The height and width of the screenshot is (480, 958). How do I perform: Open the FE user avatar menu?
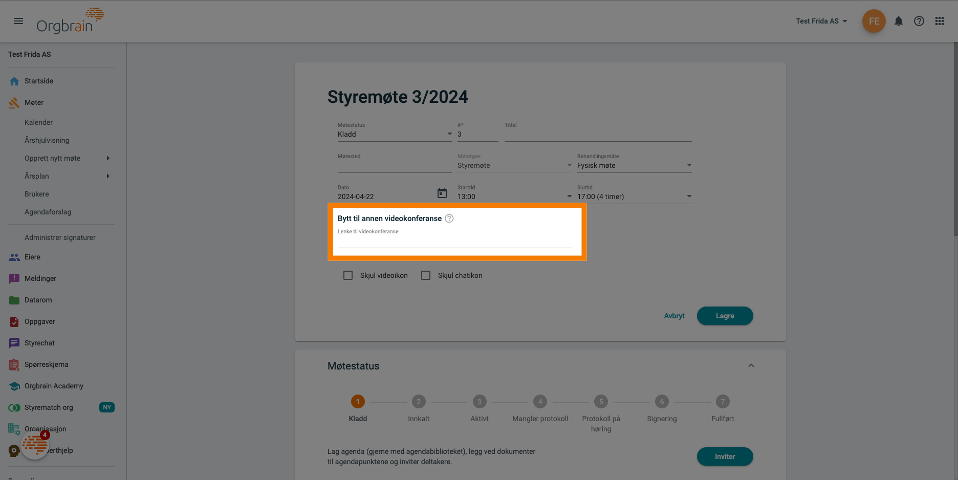coord(874,21)
